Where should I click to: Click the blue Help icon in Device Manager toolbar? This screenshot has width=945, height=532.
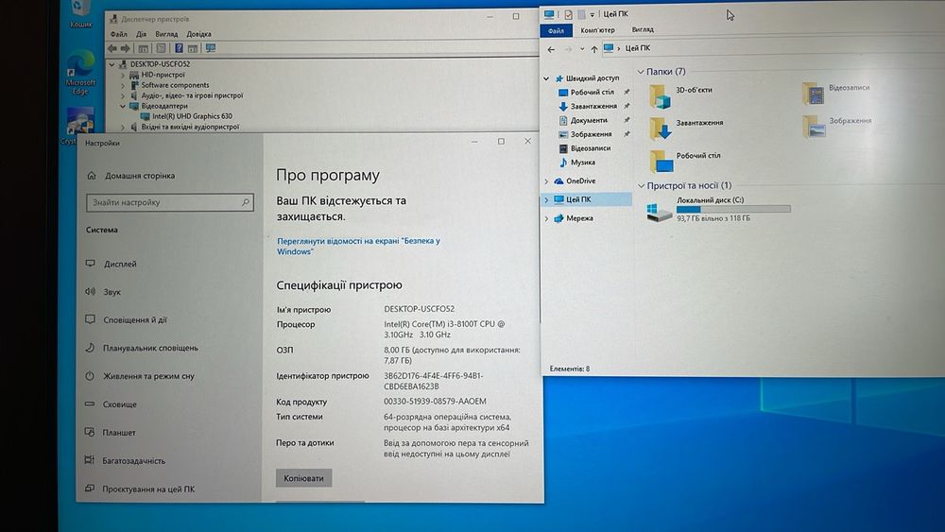point(179,48)
